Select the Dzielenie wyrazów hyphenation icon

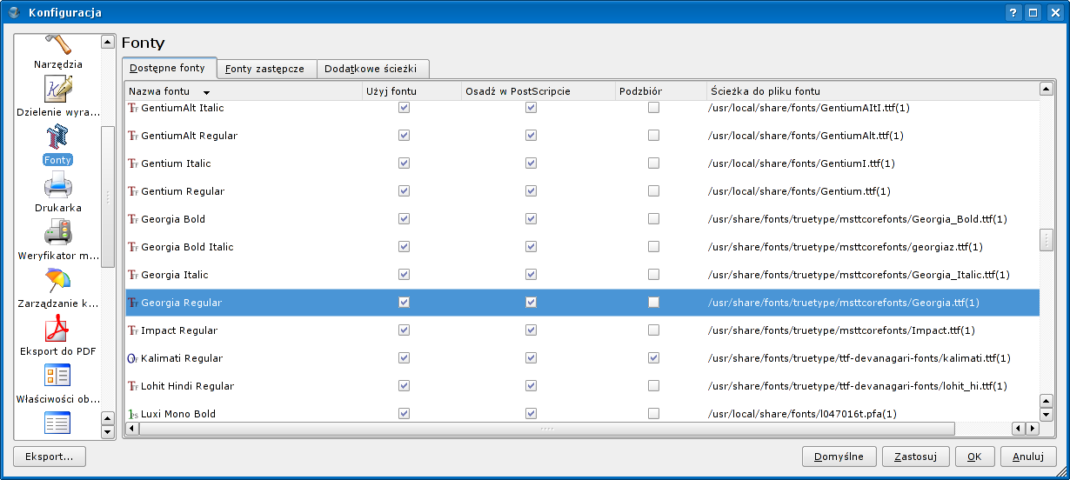pos(58,90)
